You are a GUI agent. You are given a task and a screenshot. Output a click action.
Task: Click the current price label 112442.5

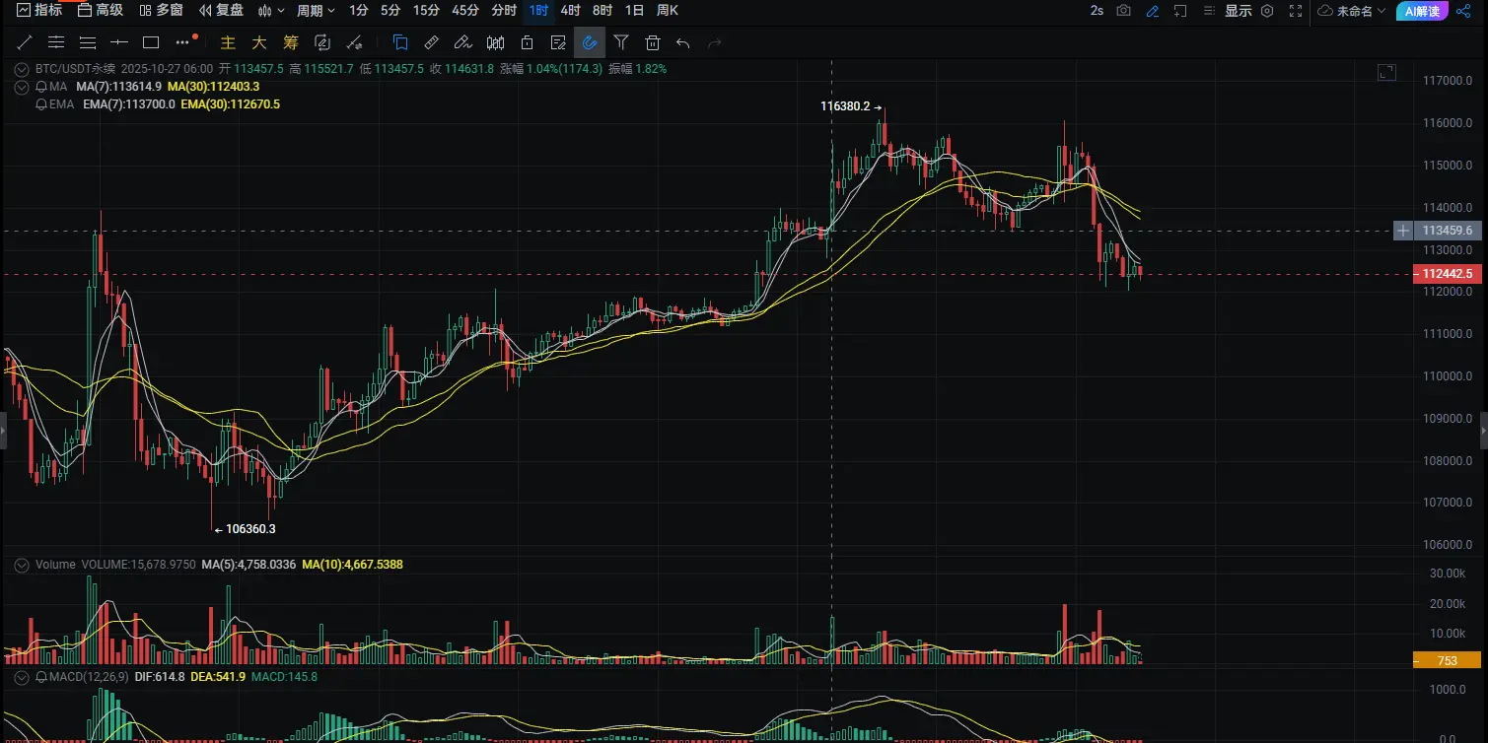point(1448,274)
